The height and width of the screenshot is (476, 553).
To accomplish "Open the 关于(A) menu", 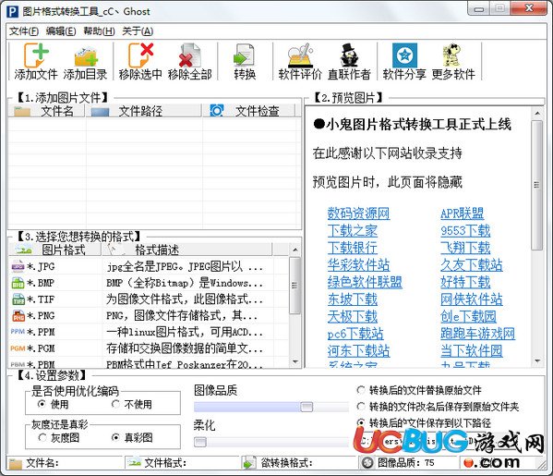I will [138, 31].
